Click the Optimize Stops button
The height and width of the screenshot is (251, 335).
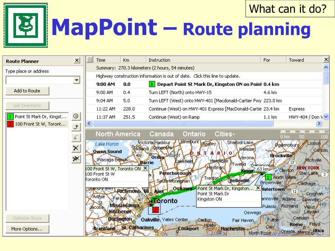(x=27, y=218)
